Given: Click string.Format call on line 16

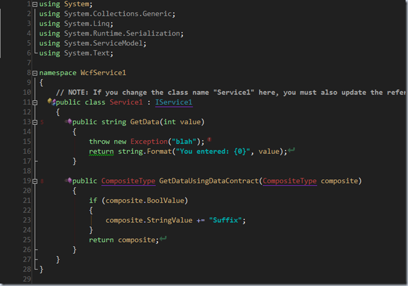Looking at the screenshot, I should point(145,151).
